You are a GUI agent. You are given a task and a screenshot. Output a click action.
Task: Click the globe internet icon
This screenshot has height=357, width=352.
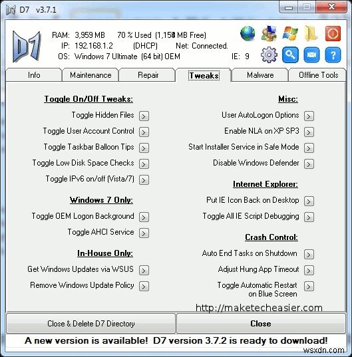(248, 33)
